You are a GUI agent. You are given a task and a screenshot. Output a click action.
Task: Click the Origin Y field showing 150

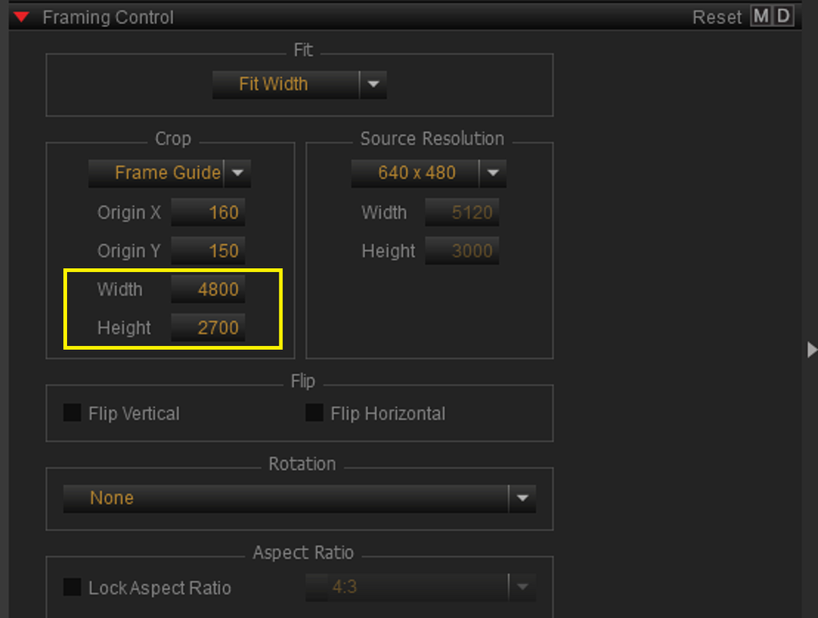tap(208, 251)
